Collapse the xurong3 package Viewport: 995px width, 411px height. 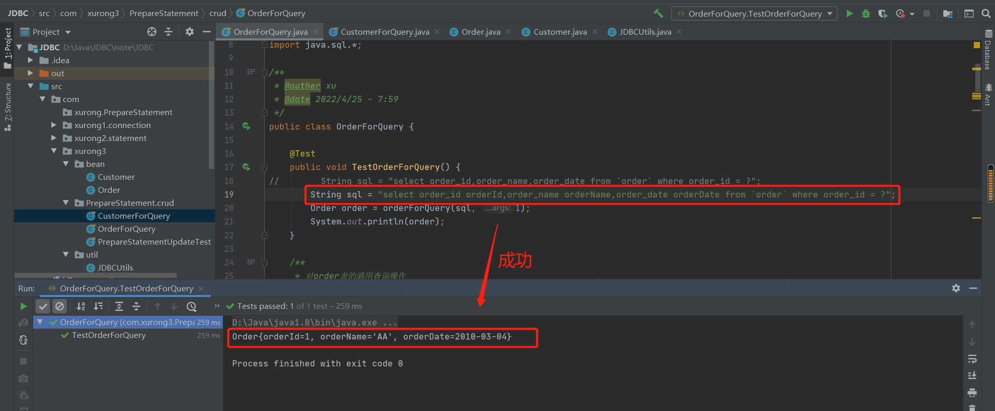54,151
